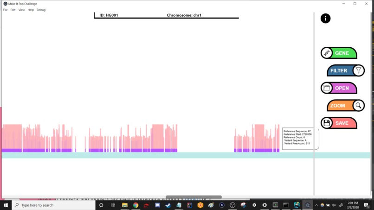
Task: Open Cortana circle icon in taskbar
Action: 101,205
